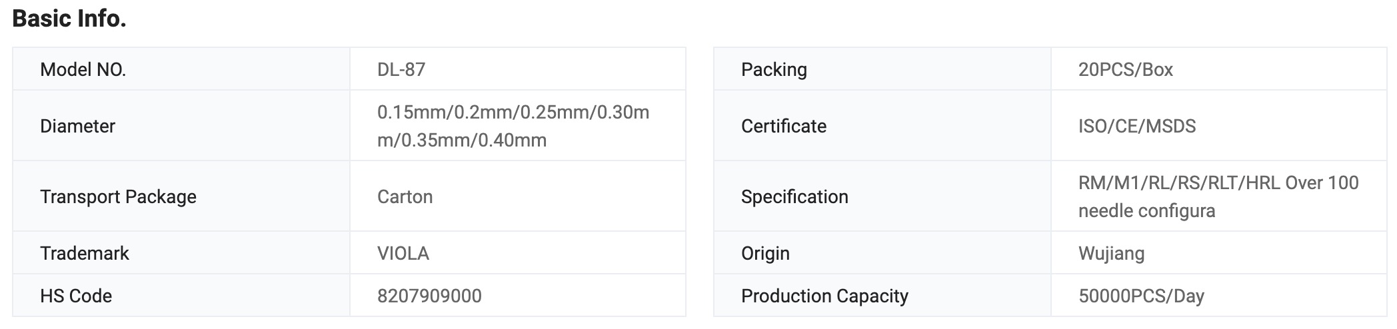Click the VIOLA trademark value
Screen dimensions: 1397x329
[x=403, y=253]
